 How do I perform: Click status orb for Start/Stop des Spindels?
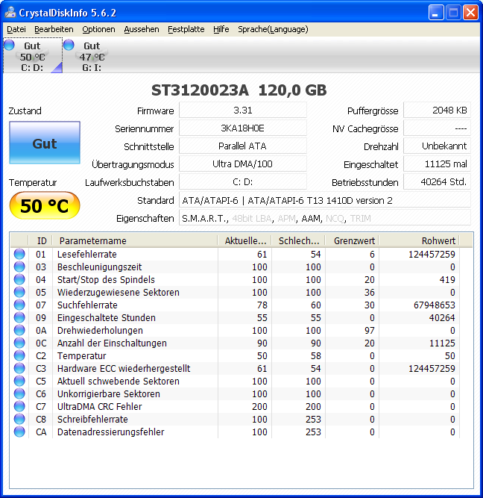coord(19,279)
